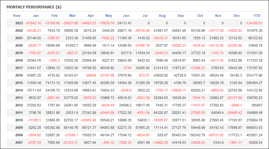Click the 2023 YTD value -134180.01
This screenshot has width=269, height=149.
pos(253,23)
